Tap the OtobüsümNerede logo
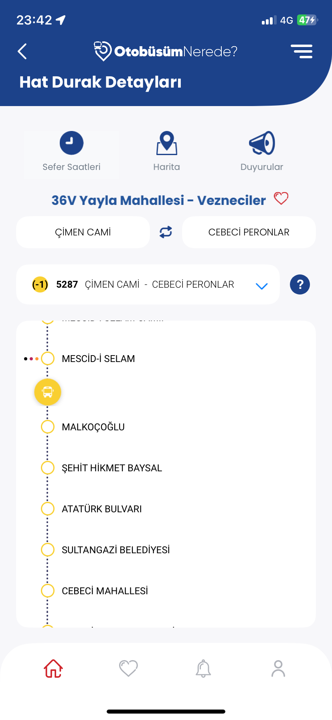 (166, 51)
